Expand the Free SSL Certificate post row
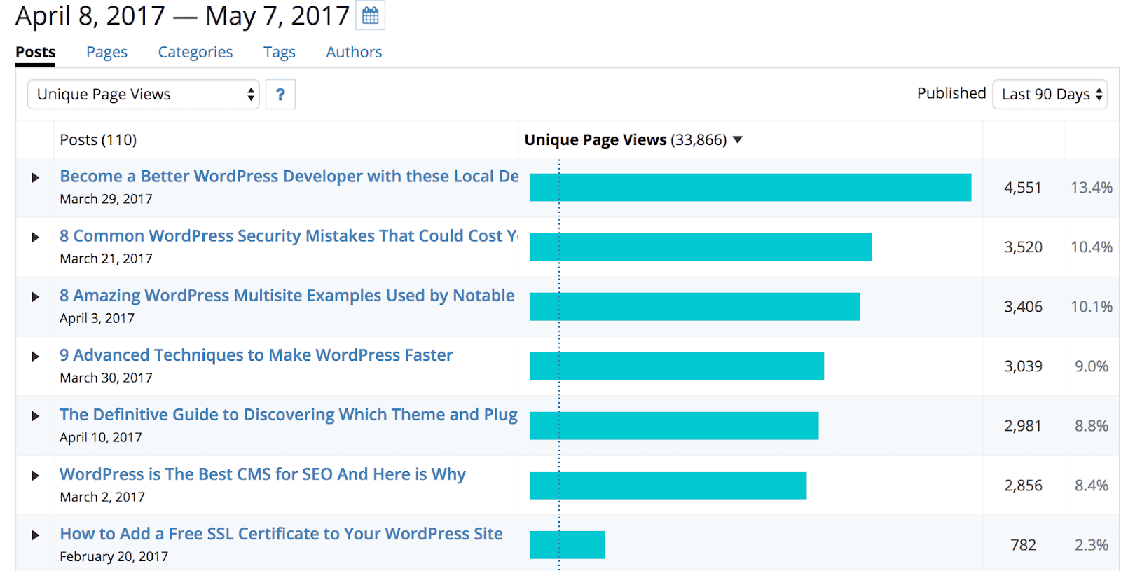This screenshot has width=1121, height=571. 35,535
